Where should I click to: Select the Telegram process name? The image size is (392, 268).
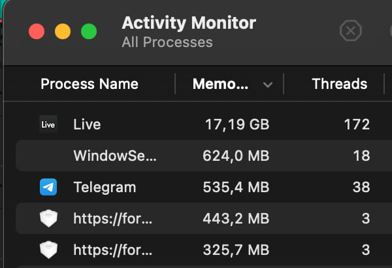(x=105, y=188)
